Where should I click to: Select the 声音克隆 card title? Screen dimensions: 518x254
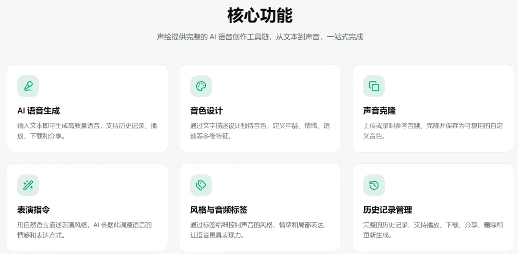coord(379,111)
